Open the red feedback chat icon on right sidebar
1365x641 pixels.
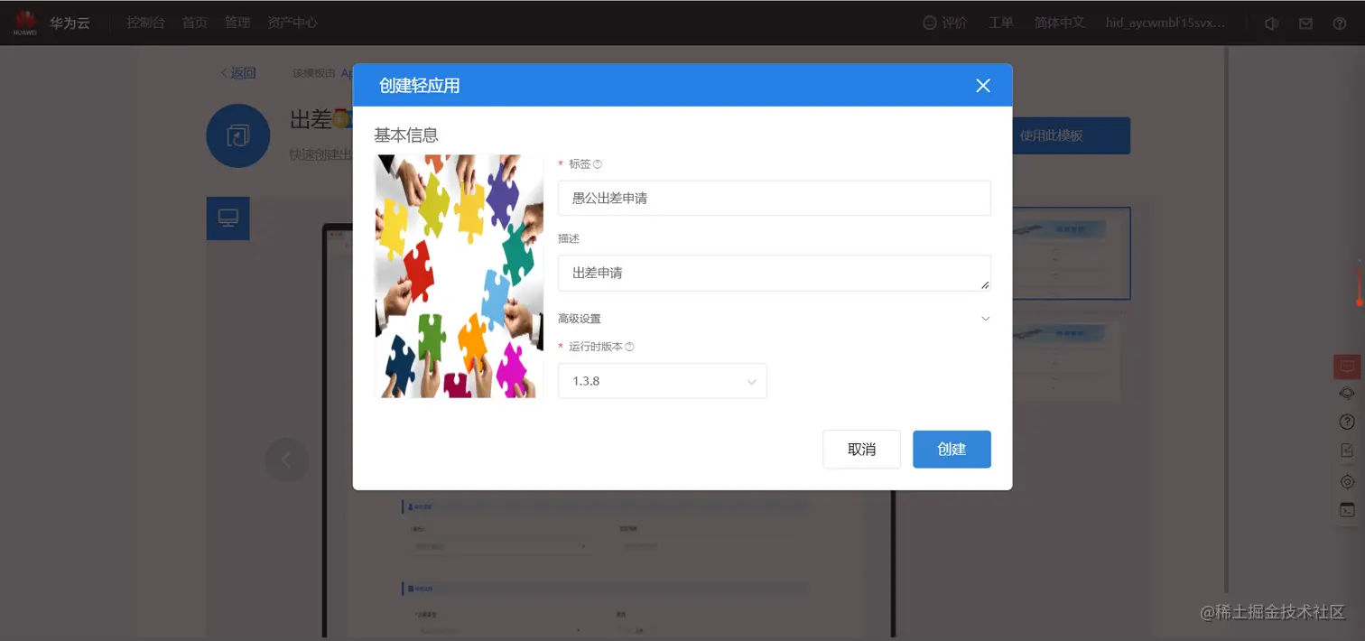pos(1346,367)
